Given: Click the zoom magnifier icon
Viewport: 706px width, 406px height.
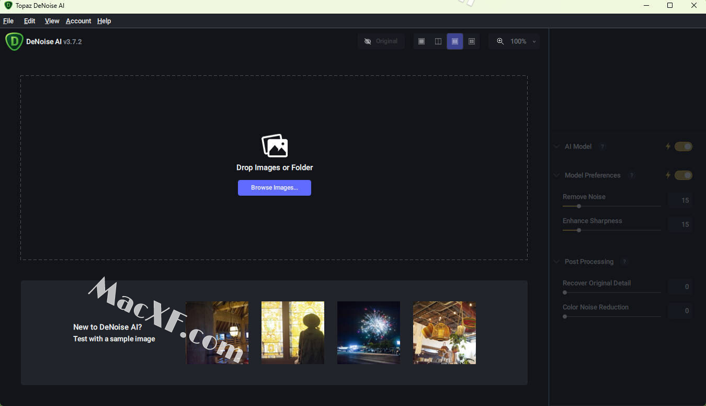Looking at the screenshot, I should pyautogui.click(x=500, y=41).
